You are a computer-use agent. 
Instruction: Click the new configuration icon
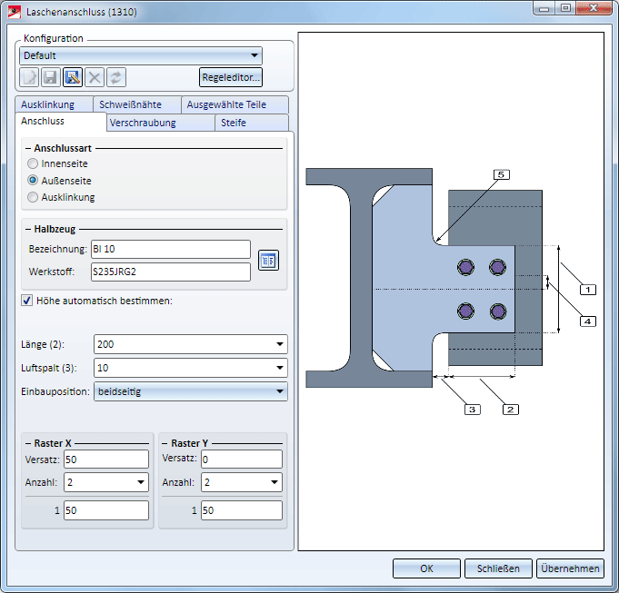(x=29, y=77)
